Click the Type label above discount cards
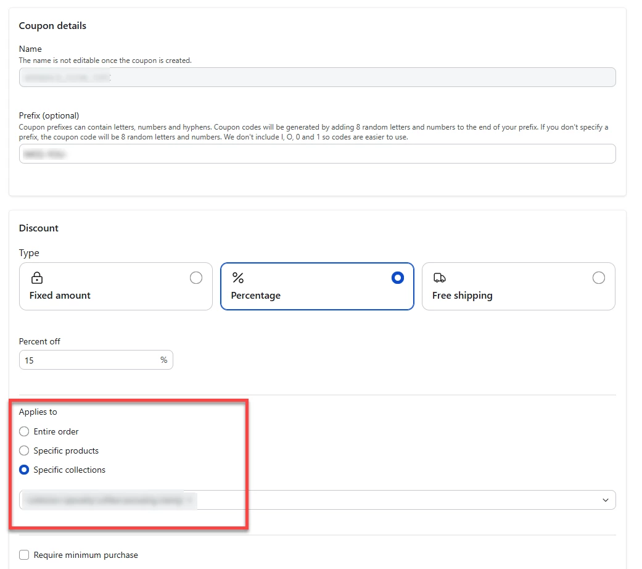Viewport: 642px width, 569px height. click(x=28, y=253)
